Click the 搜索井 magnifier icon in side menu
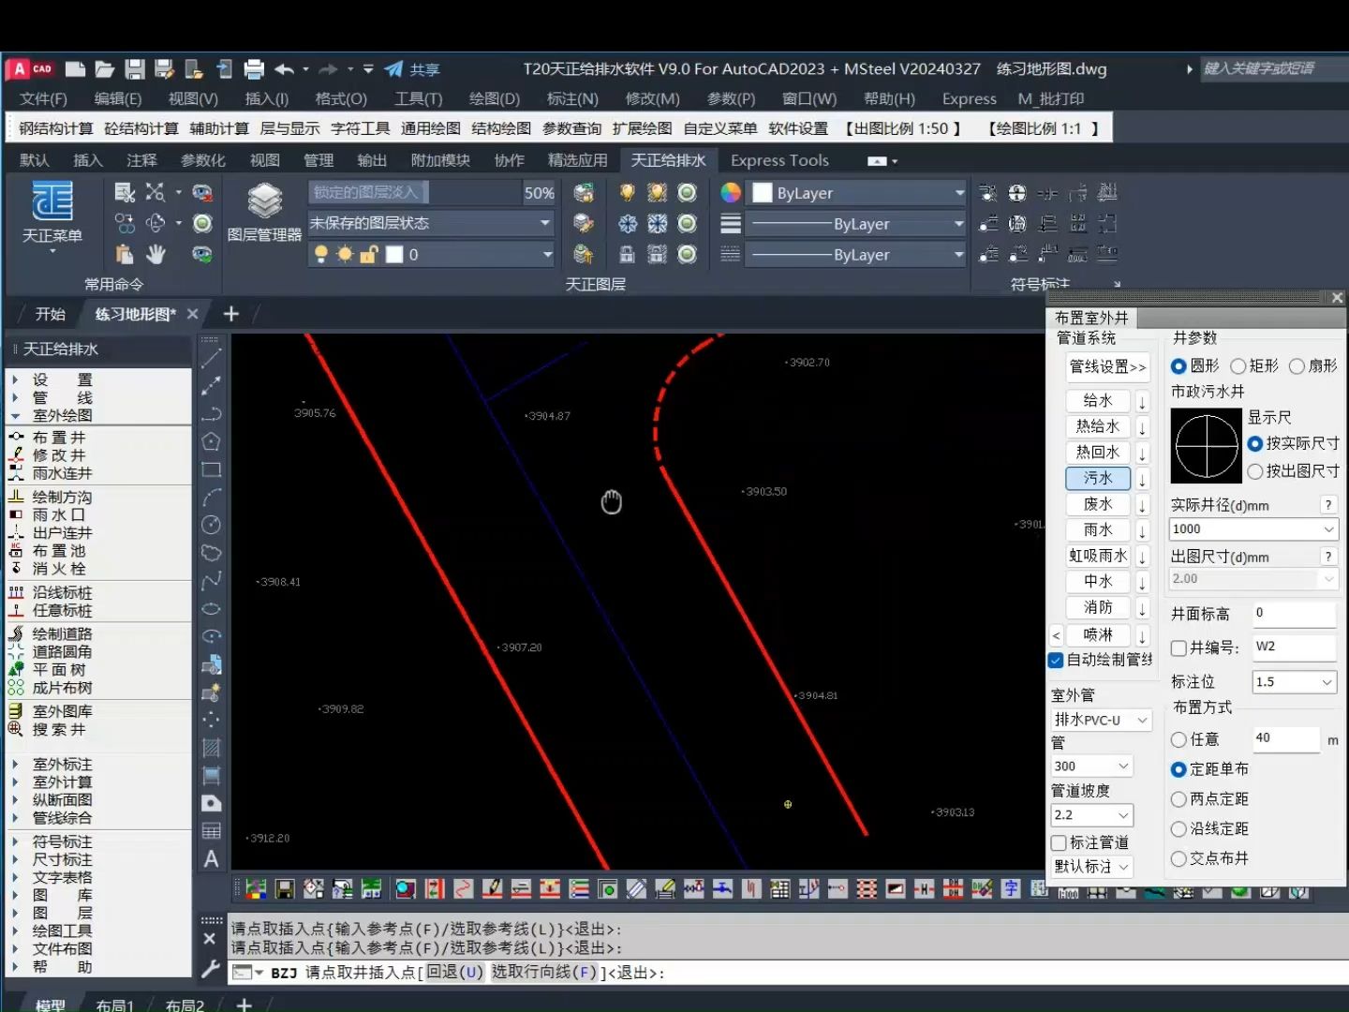Screen dimensions: 1349x1012 (16, 729)
